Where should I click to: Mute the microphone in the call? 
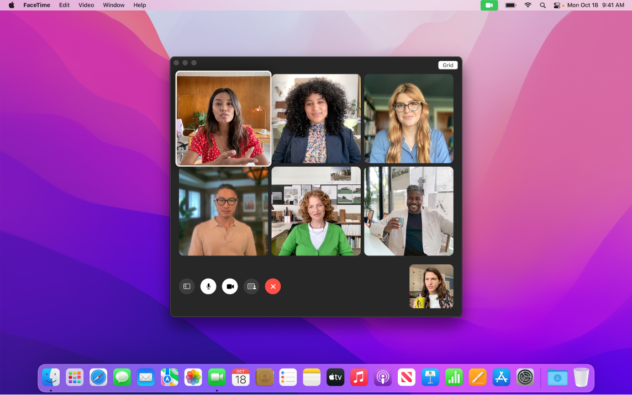pyautogui.click(x=208, y=286)
